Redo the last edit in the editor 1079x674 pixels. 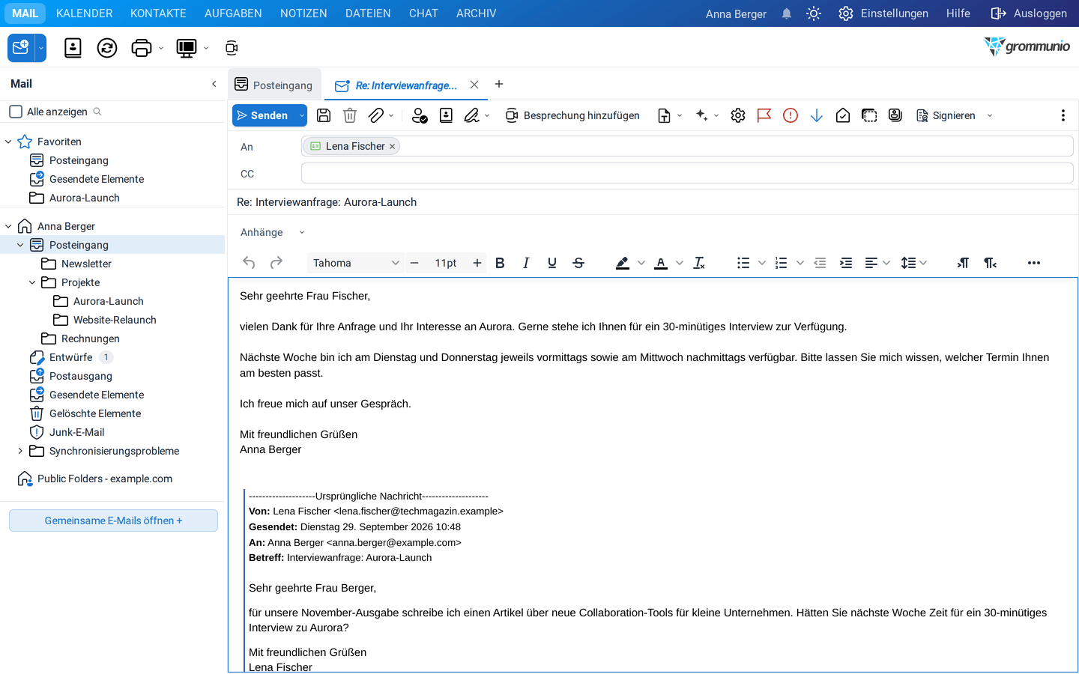click(276, 263)
